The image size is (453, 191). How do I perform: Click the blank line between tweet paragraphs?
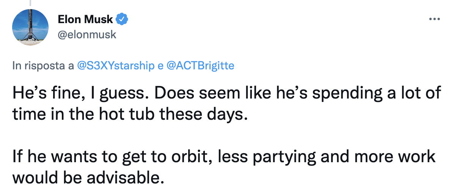(x=152, y=135)
